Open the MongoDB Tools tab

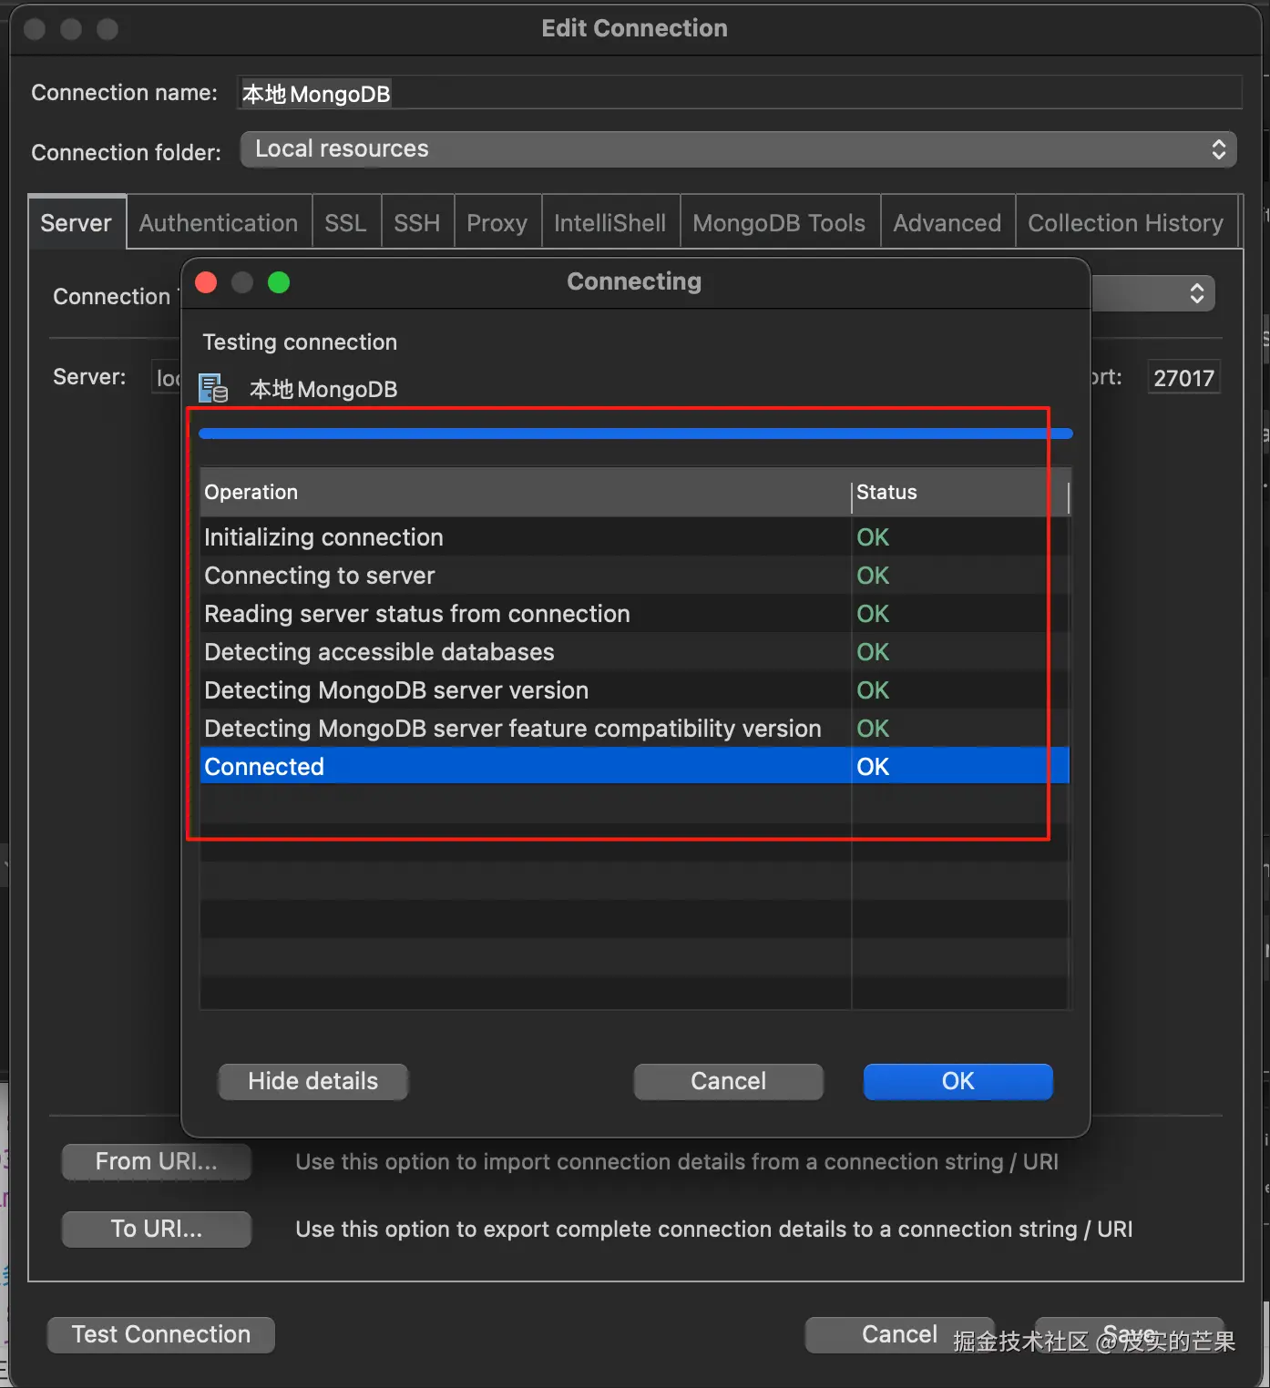click(x=779, y=222)
